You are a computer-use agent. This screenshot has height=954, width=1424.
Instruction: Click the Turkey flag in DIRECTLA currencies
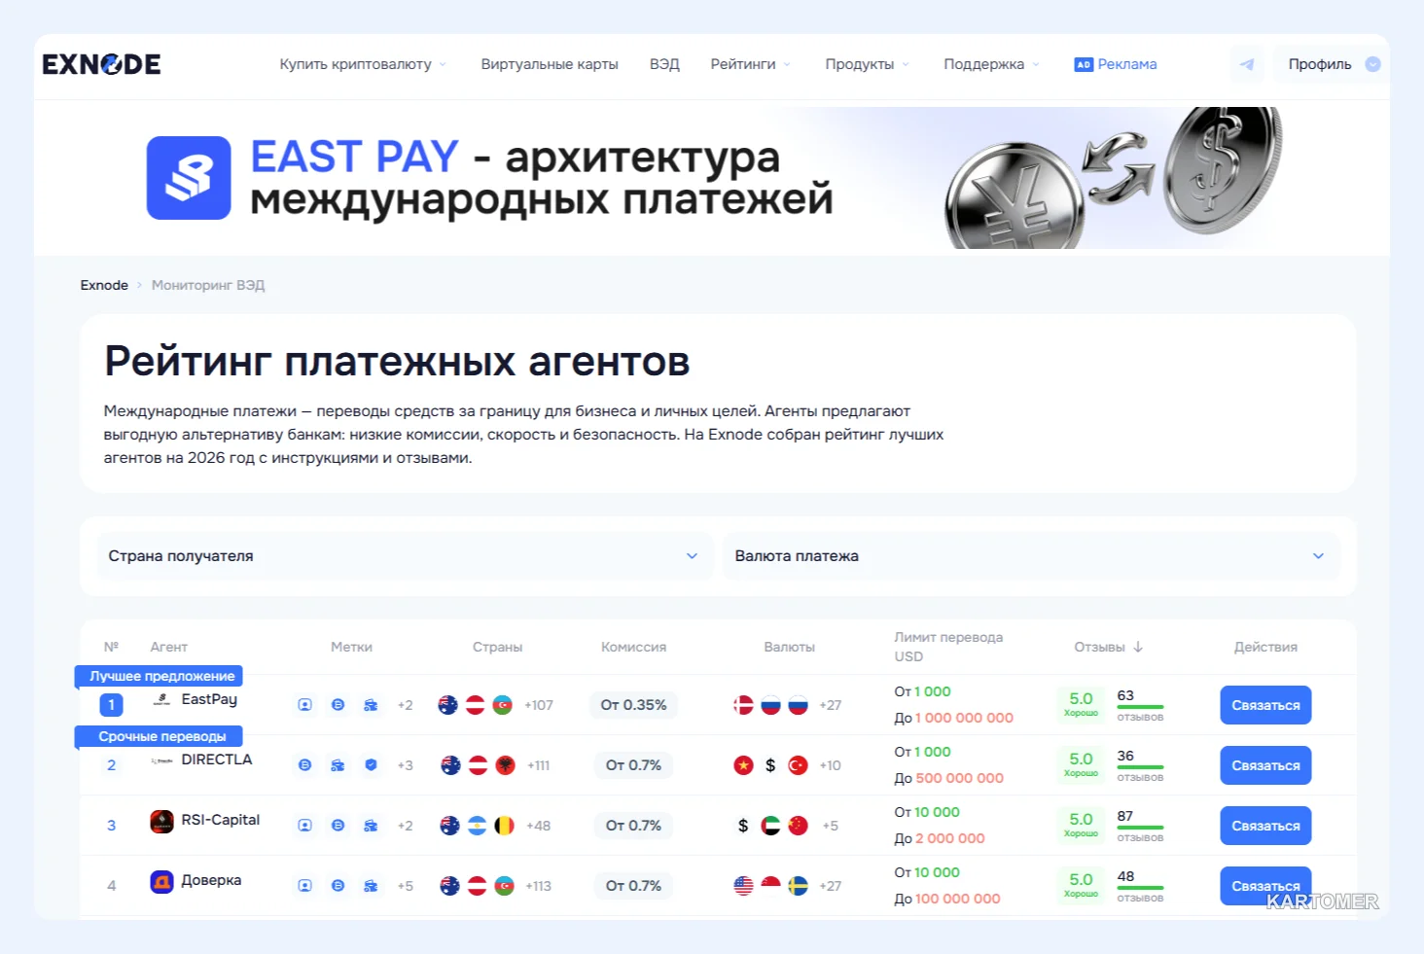pos(798,765)
